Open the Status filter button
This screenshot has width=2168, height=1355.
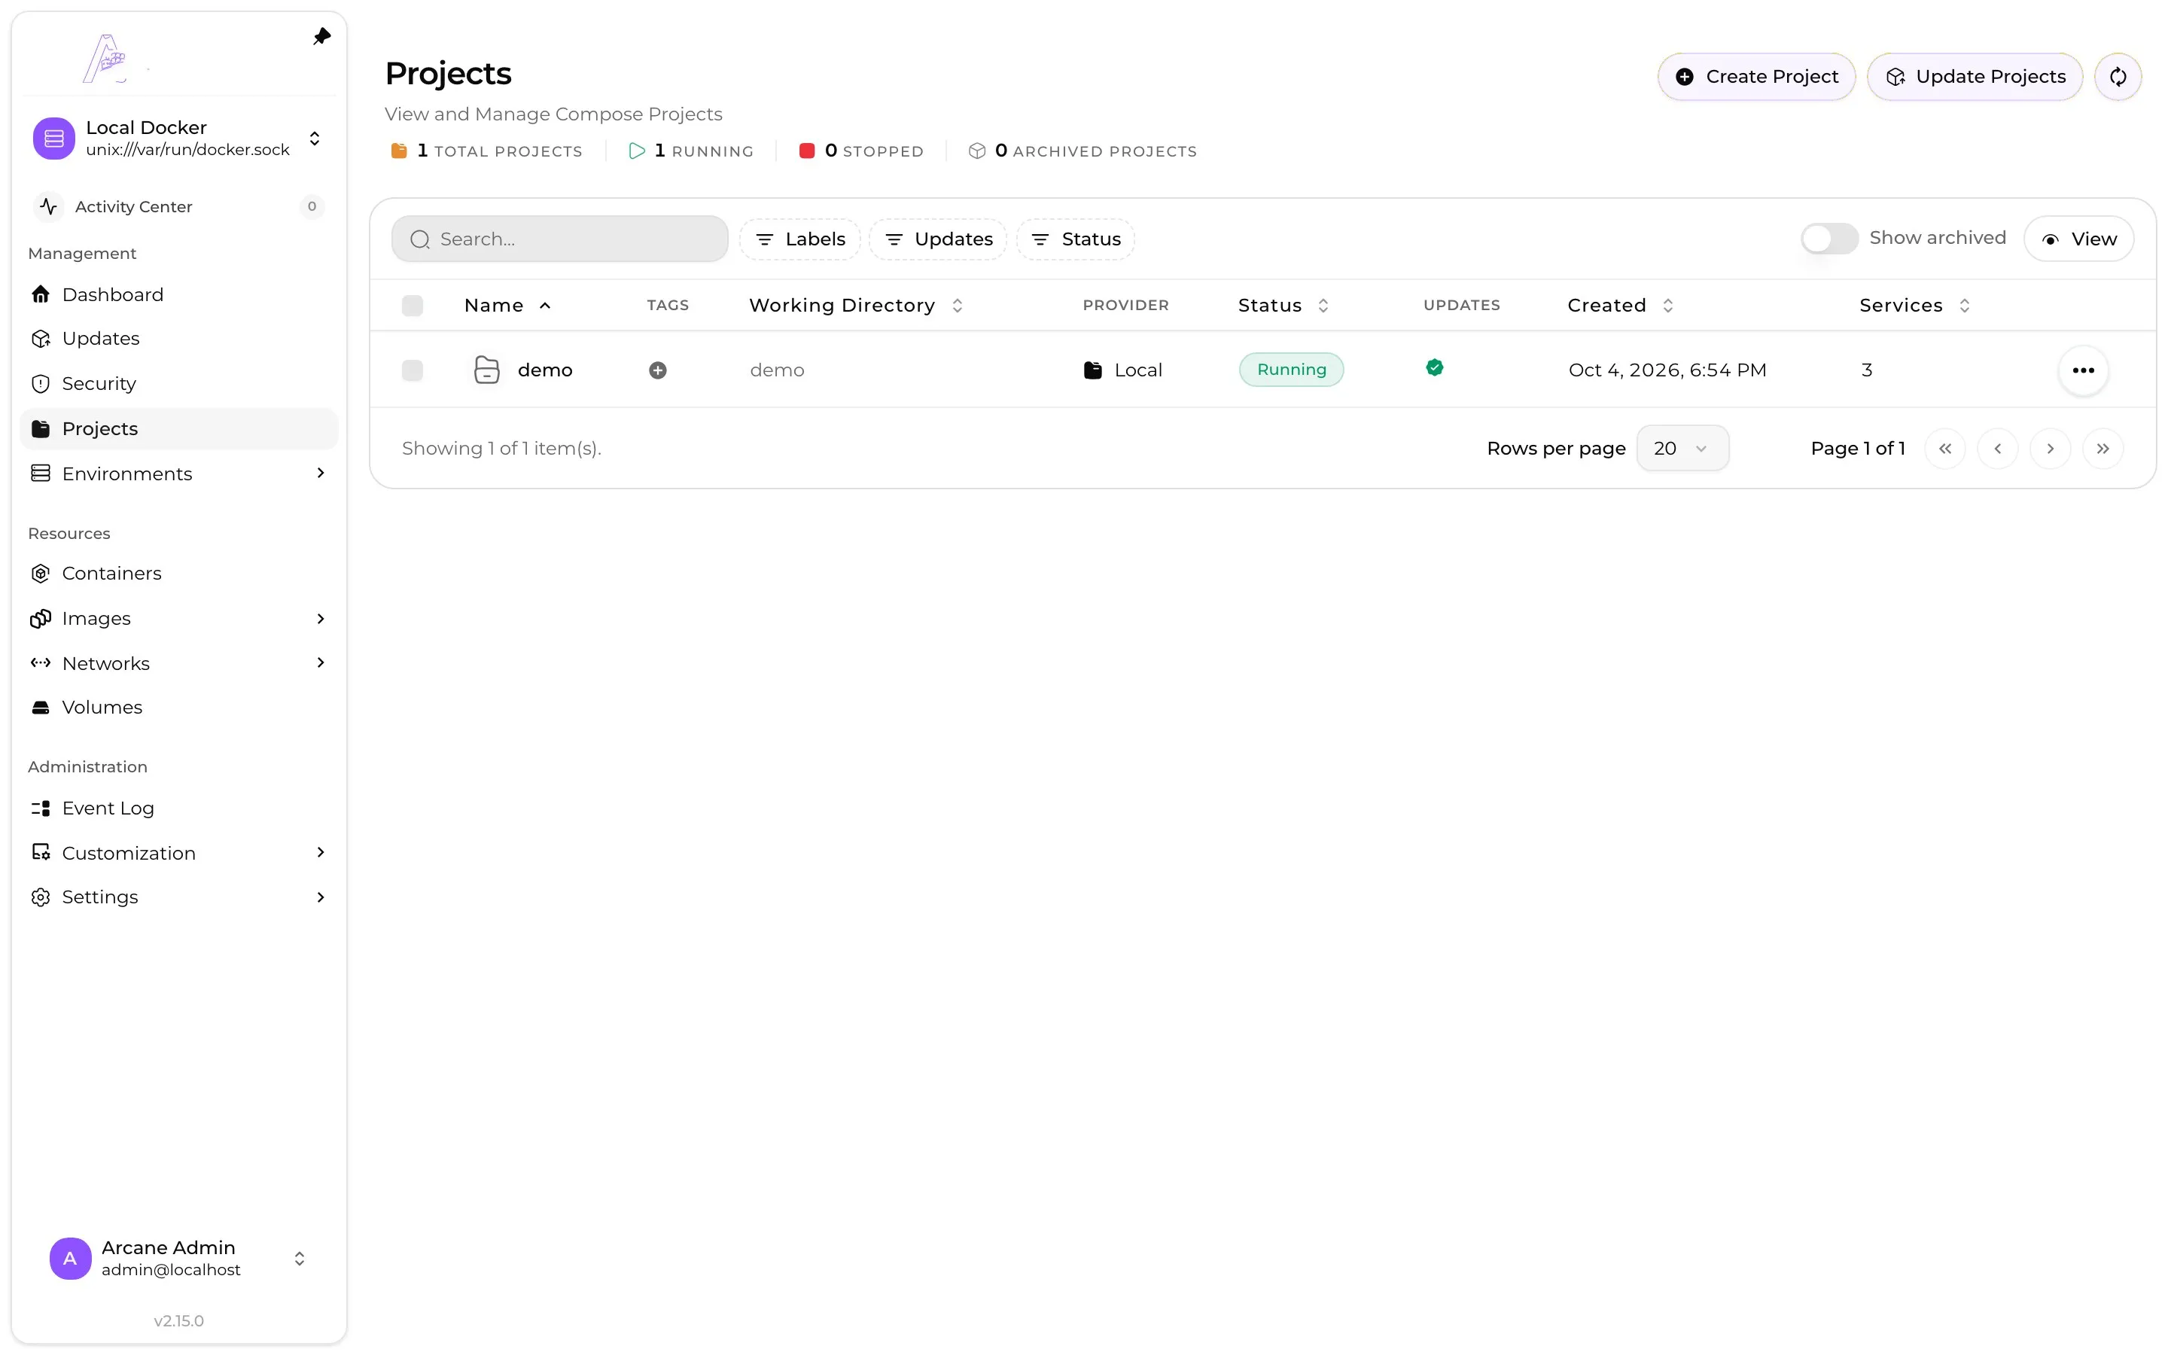(1075, 239)
